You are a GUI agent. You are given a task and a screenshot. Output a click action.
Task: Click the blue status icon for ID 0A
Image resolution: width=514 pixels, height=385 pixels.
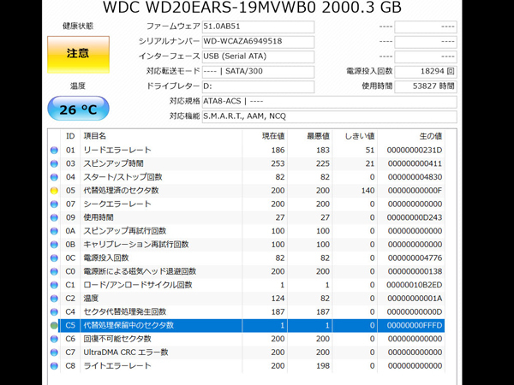tap(54, 231)
